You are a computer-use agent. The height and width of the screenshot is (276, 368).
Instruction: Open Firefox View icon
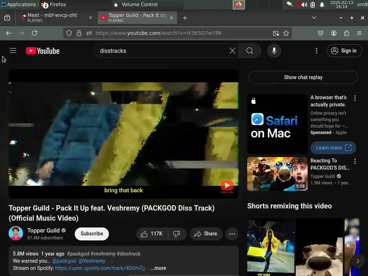coord(7,18)
